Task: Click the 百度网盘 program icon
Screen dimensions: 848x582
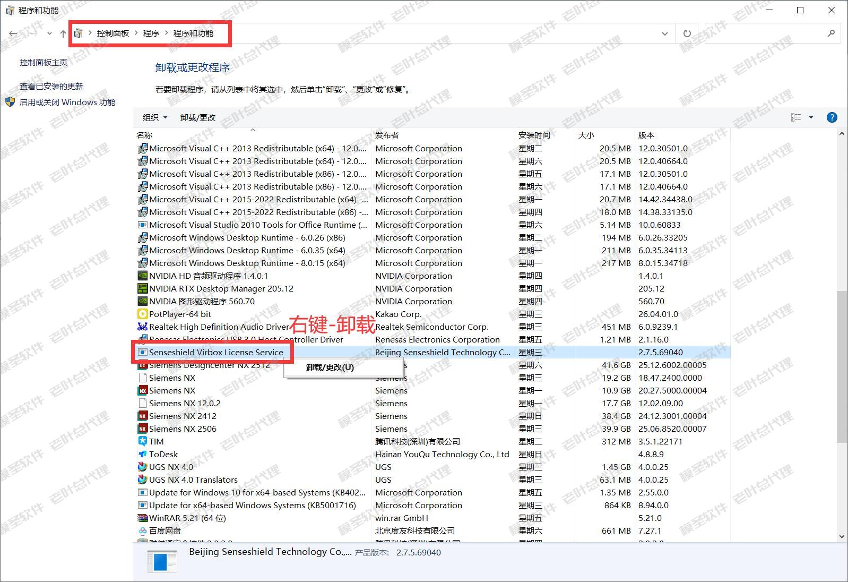Action: 142,530
